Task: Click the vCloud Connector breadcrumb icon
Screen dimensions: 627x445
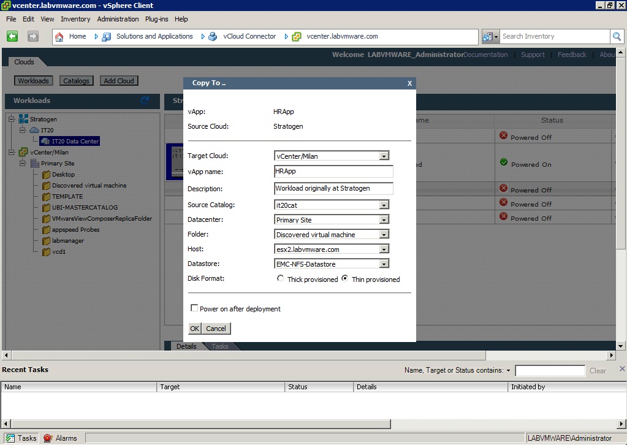Action: (x=213, y=37)
